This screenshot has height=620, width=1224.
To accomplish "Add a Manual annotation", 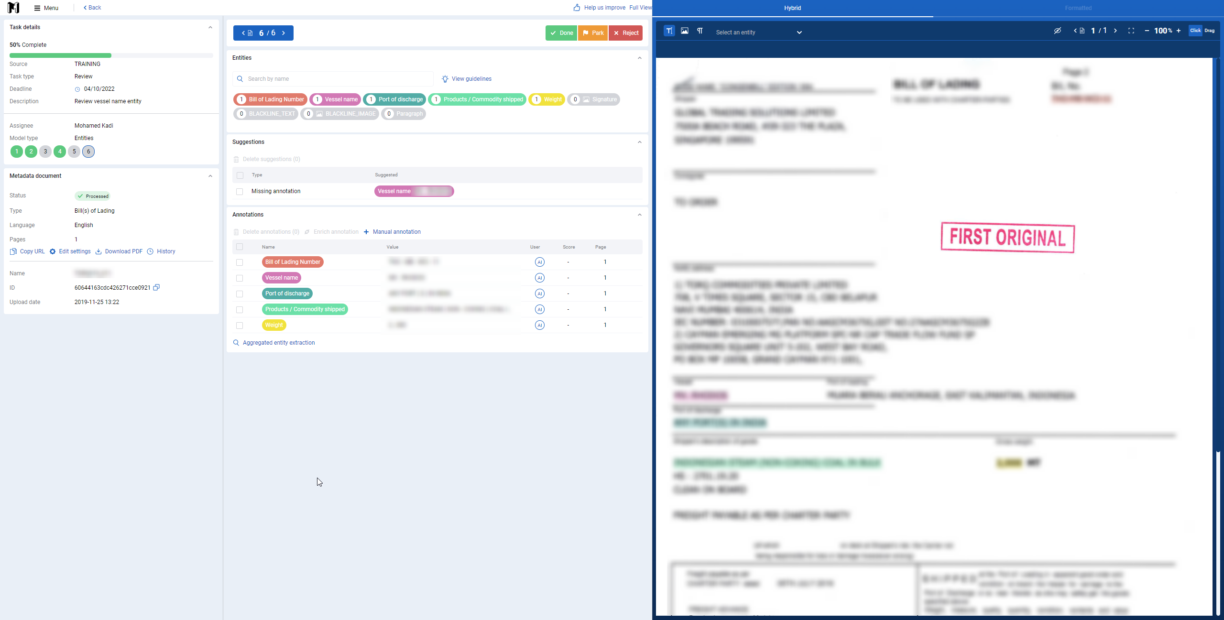I will coord(392,232).
